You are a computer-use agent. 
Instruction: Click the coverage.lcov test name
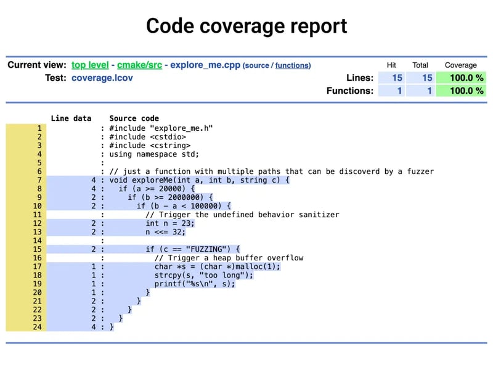[x=102, y=78]
